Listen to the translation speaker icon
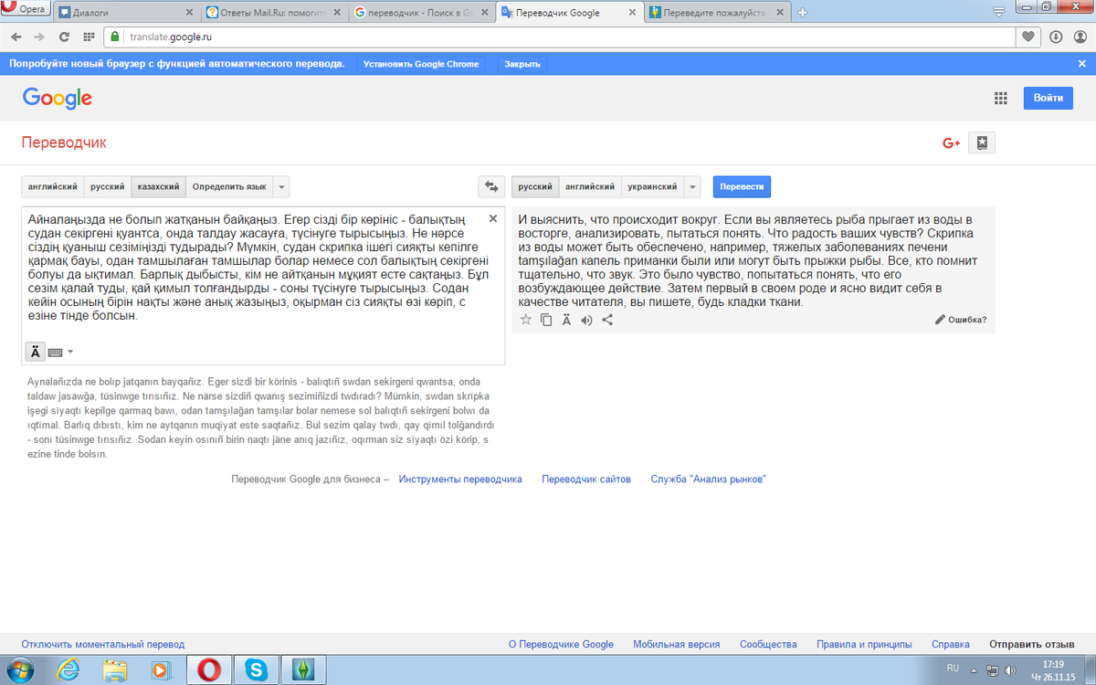1096x685 pixels. pyautogui.click(x=586, y=320)
